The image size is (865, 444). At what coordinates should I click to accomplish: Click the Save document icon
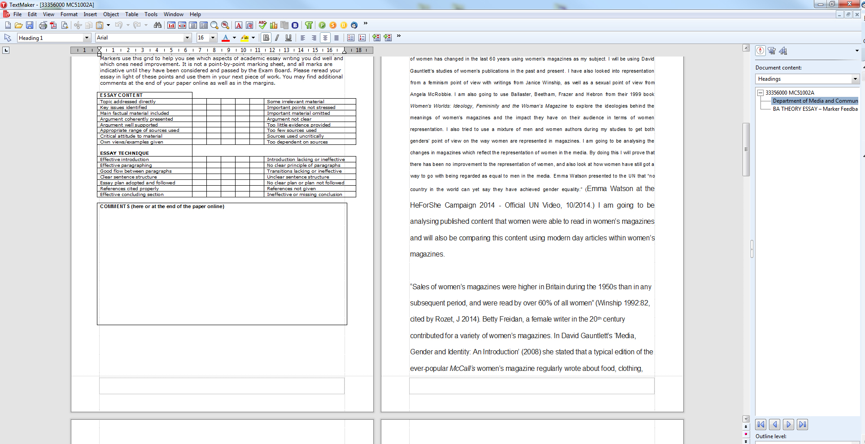(30, 25)
